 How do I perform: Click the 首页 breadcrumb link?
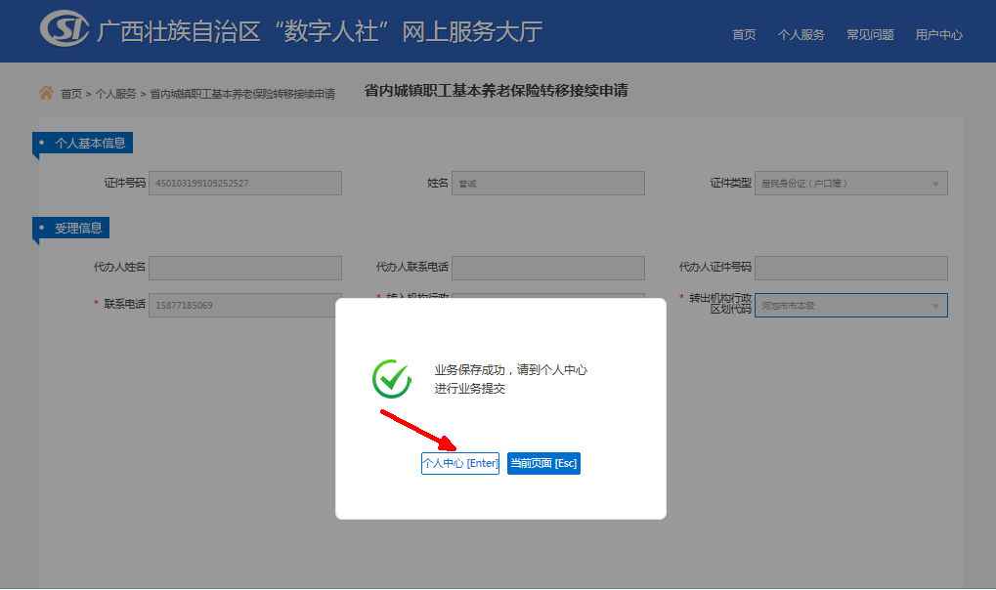(71, 94)
